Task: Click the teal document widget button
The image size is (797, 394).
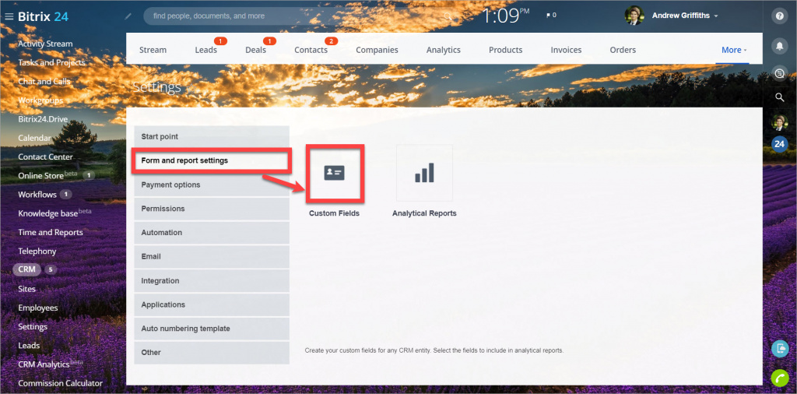Action: tap(779, 349)
